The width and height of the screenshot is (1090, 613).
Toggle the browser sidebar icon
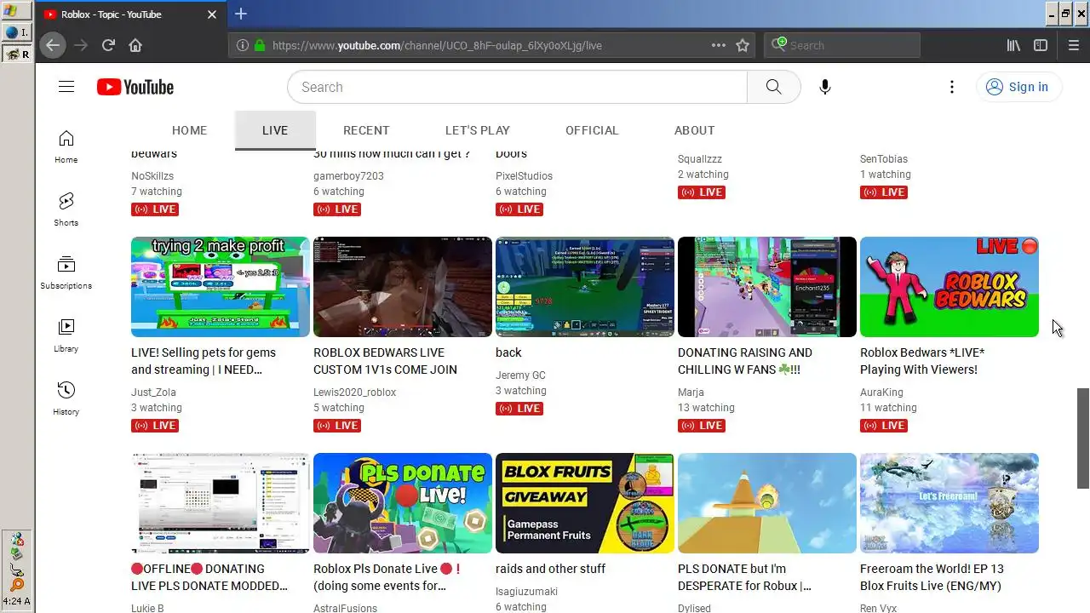coord(1041,45)
